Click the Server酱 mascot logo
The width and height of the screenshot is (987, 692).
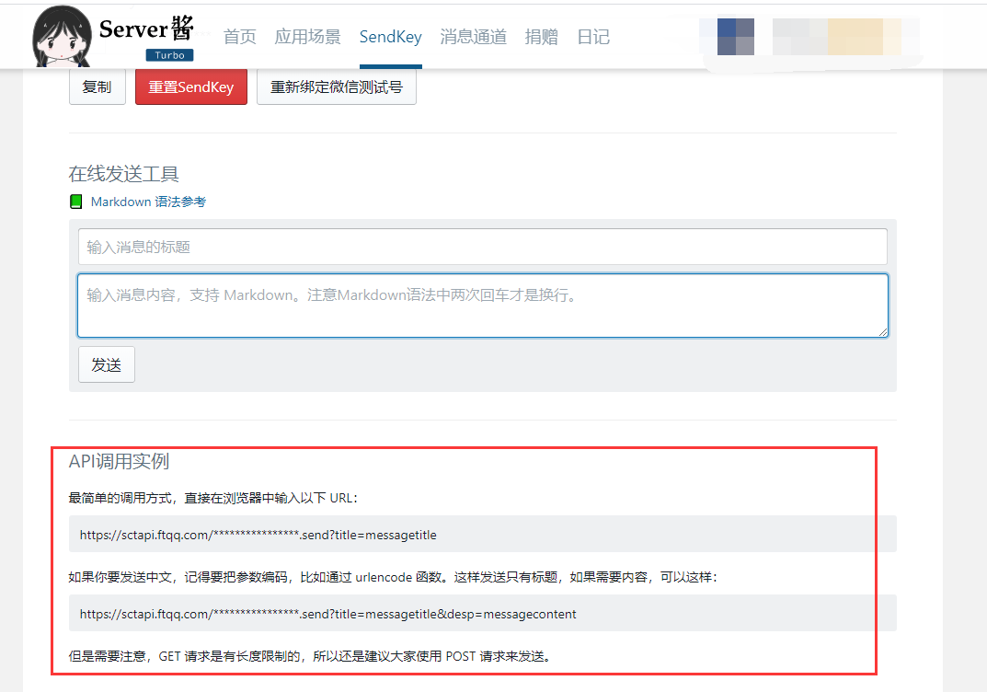pyautogui.click(x=61, y=37)
